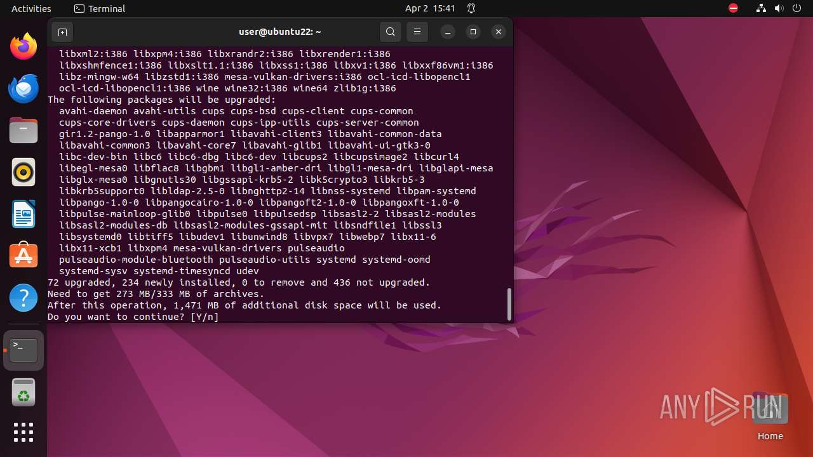Minimize the terminal window
Image resolution: width=813 pixels, height=457 pixels.
click(448, 32)
